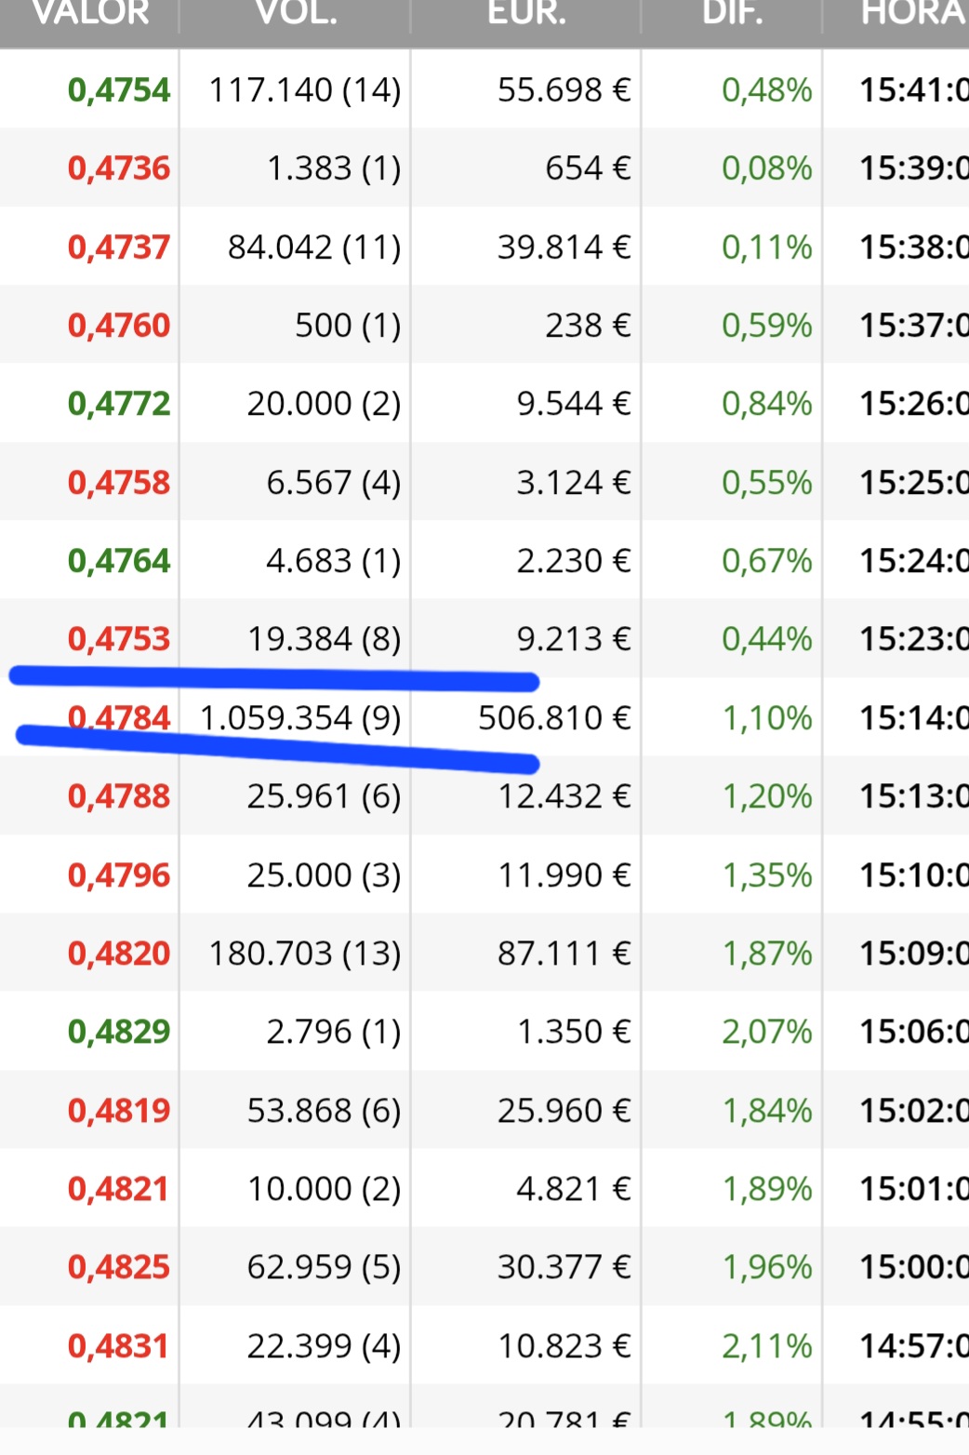Select amount 238 €

589,326
